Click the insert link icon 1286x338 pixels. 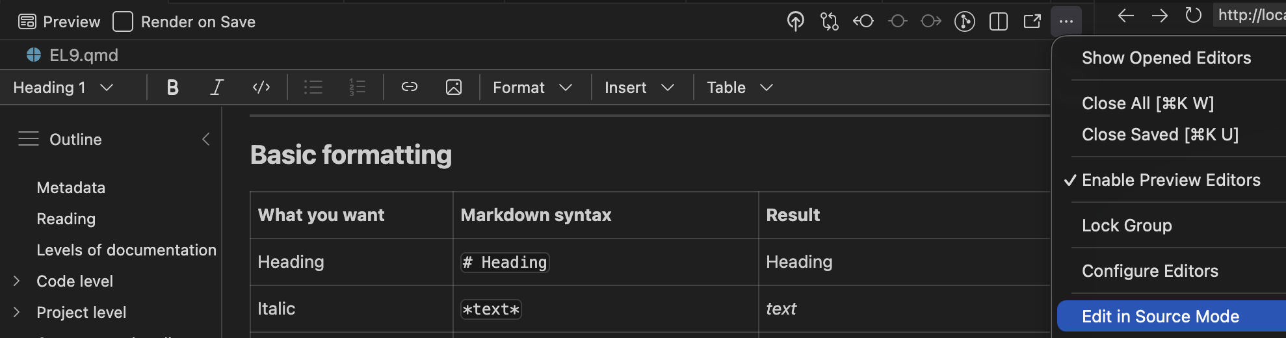point(409,87)
